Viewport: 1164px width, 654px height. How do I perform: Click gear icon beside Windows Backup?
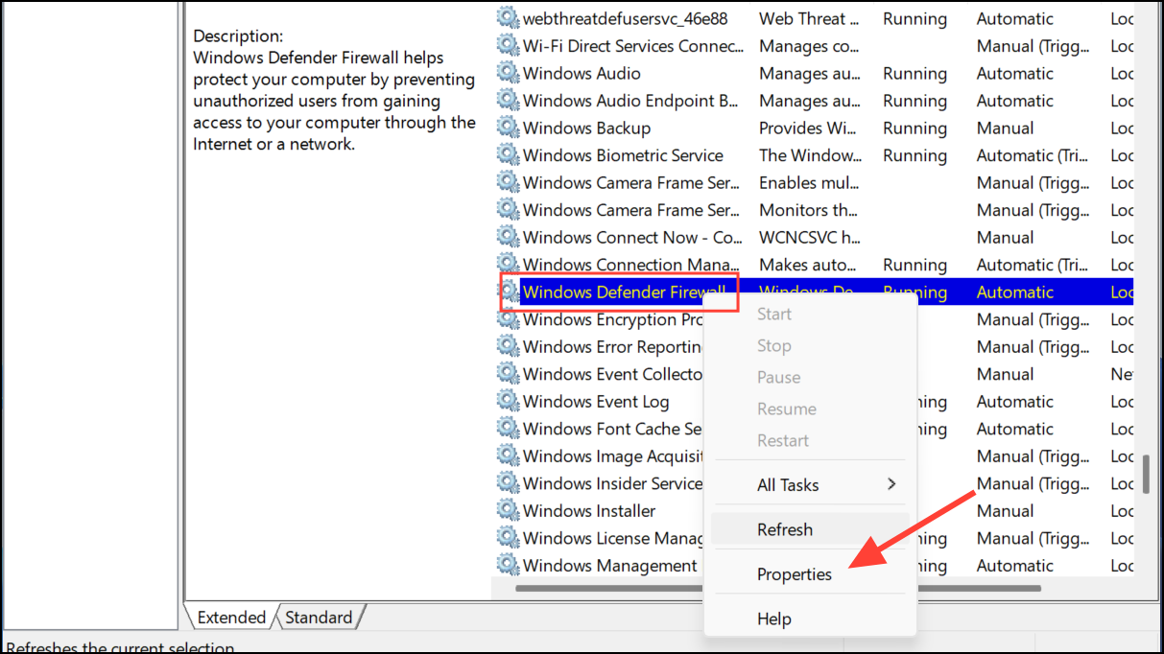click(507, 128)
